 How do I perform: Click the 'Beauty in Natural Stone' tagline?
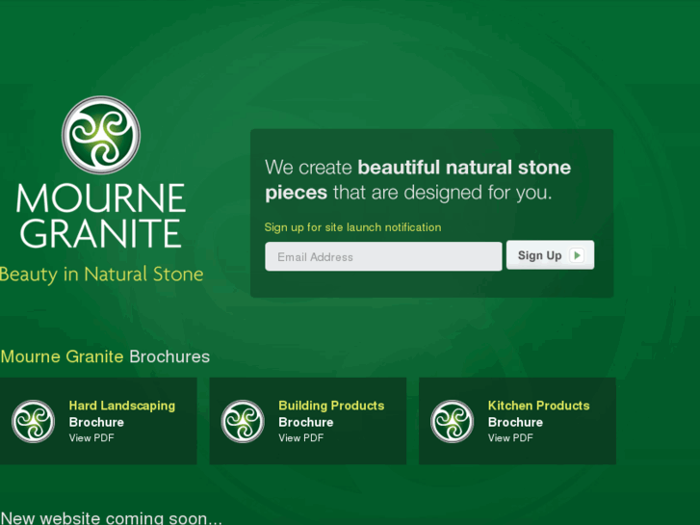click(x=101, y=274)
